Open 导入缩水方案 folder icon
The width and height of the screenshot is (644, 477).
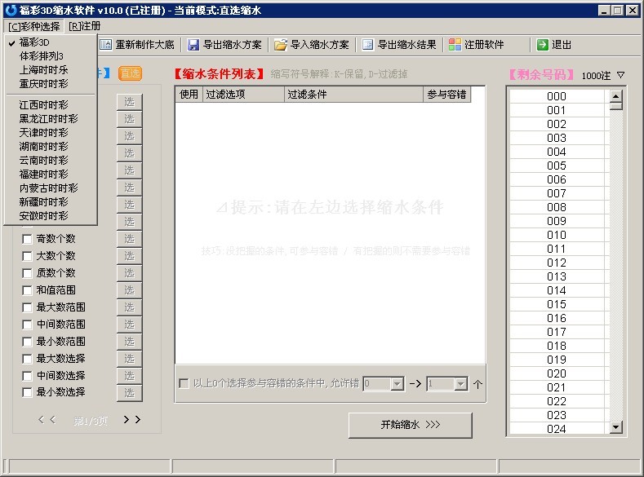click(281, 45)
